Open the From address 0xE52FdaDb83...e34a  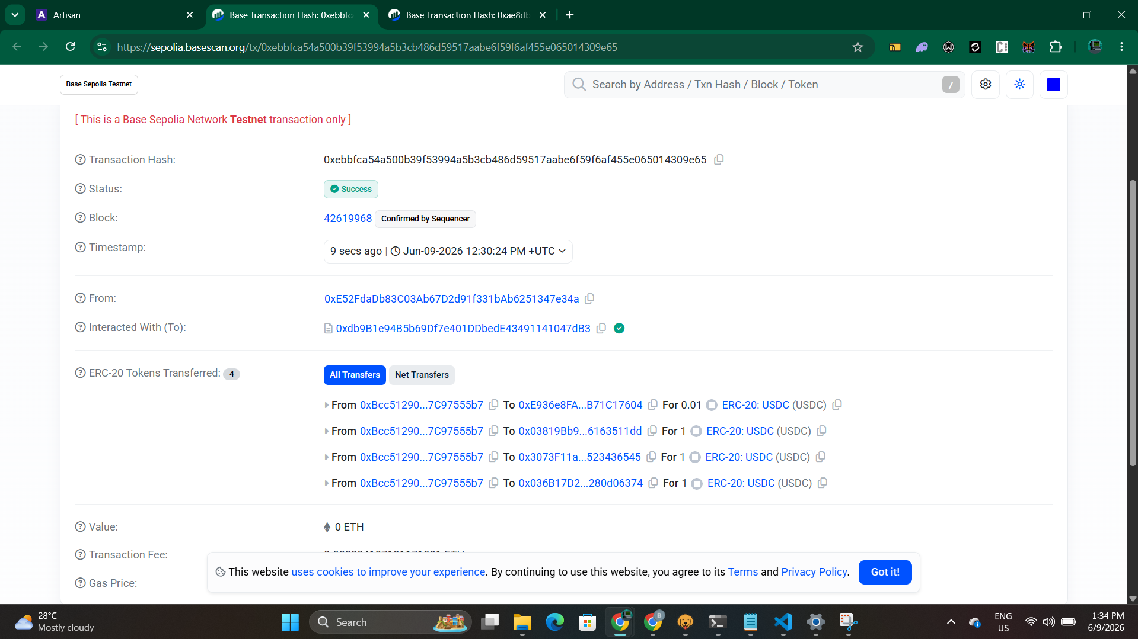point(452,299)
